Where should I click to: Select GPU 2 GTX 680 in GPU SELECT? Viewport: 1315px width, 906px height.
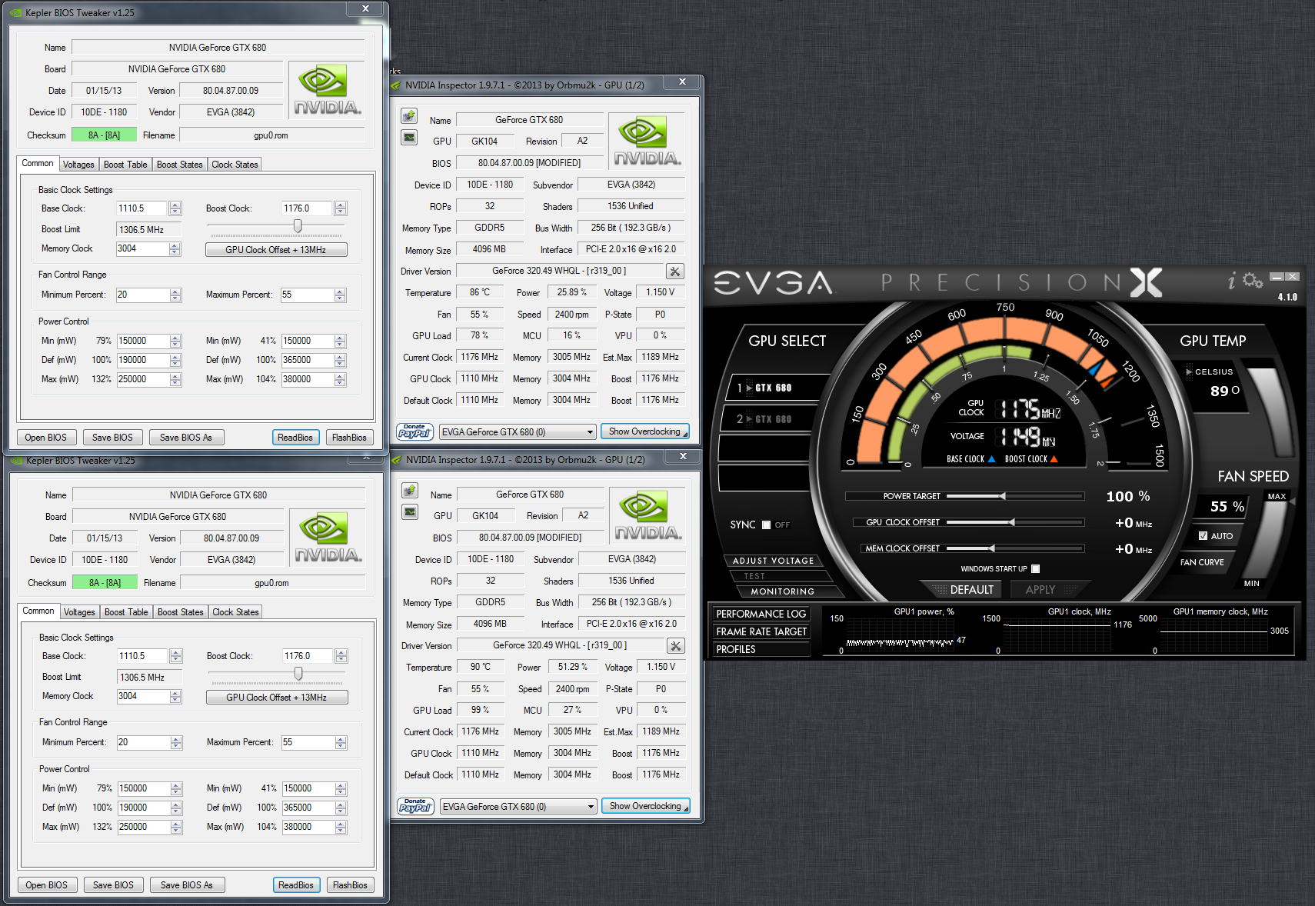pos(770,419)
